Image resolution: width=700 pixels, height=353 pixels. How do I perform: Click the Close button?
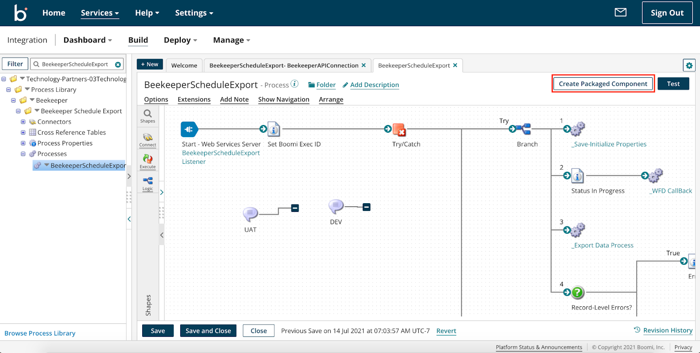(259, 331)
